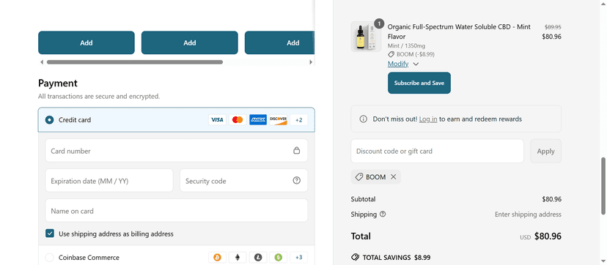Click the Ethereum payment icon

coord(238,257)
